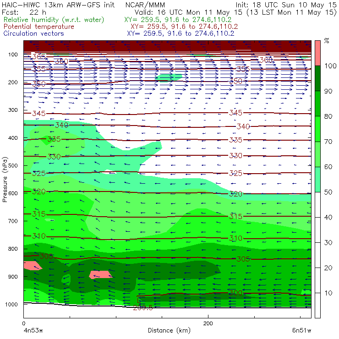Click the '300' potential temperature contour label
339x339 pixels.
235,293
